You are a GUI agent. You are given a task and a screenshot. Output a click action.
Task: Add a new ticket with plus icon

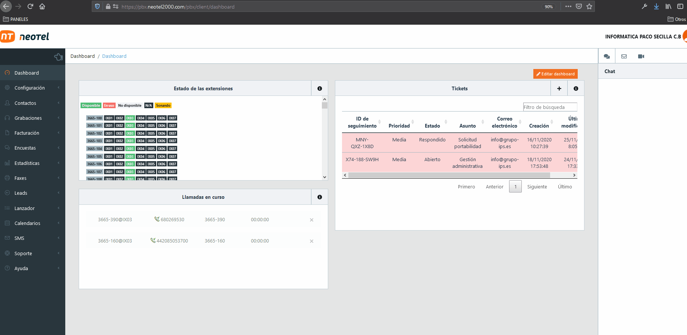559,88
